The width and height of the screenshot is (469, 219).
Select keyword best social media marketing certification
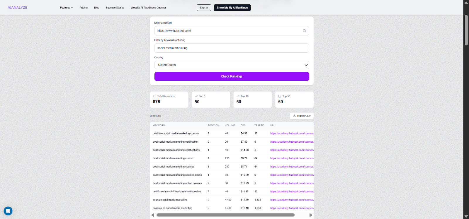pyautogui.click(x=175, y=142)
